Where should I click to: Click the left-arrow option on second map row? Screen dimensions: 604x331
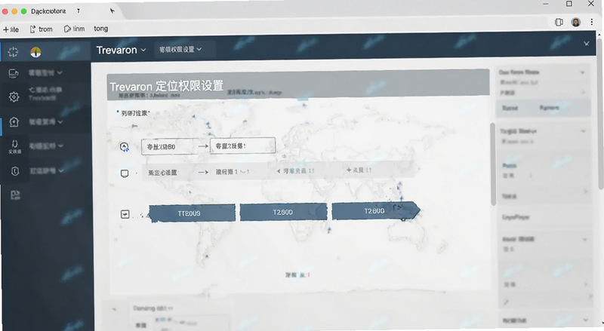tap(295, 171)
